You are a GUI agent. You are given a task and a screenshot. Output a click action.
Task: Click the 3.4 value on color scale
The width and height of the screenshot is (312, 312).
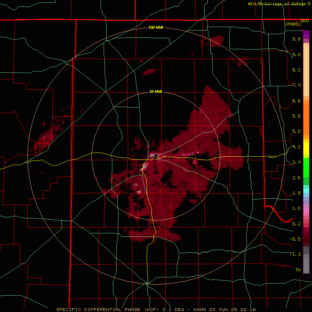point(296,162)
